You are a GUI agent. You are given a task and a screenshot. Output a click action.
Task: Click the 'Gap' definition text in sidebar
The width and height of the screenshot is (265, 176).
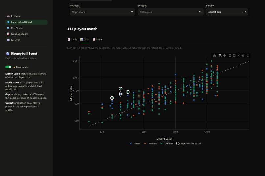point(26,96)
